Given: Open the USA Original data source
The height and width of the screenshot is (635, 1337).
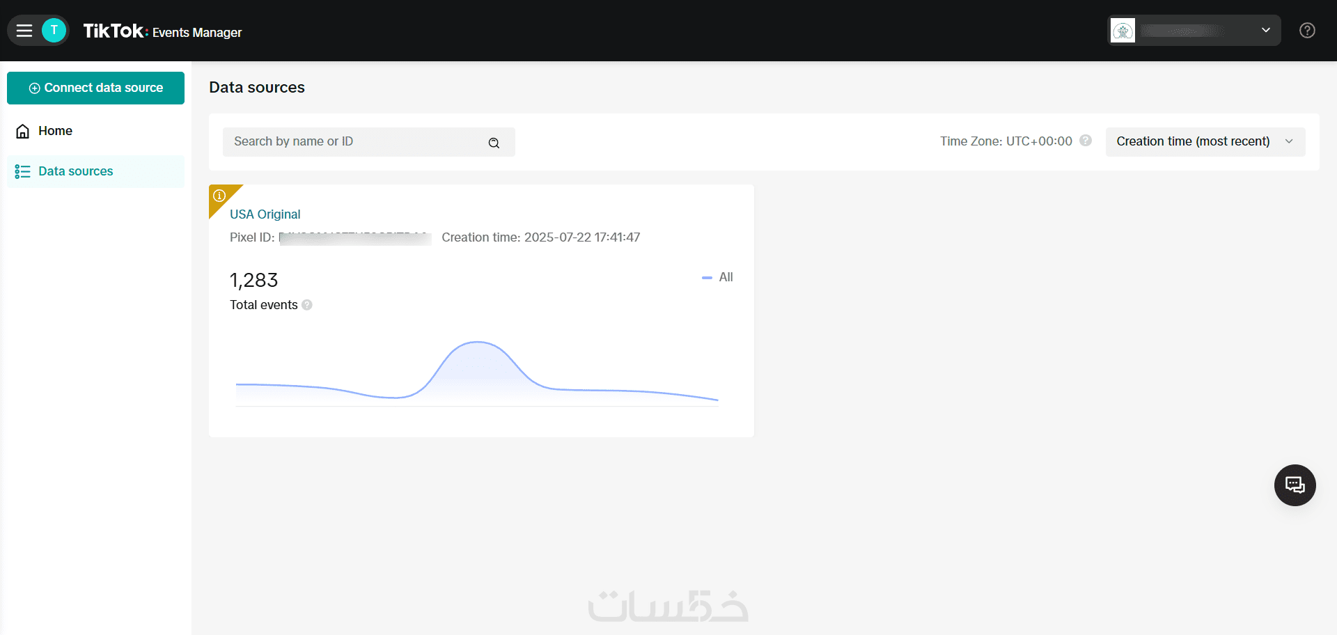Looking at the screenshot, I should [x=265, y=214].
